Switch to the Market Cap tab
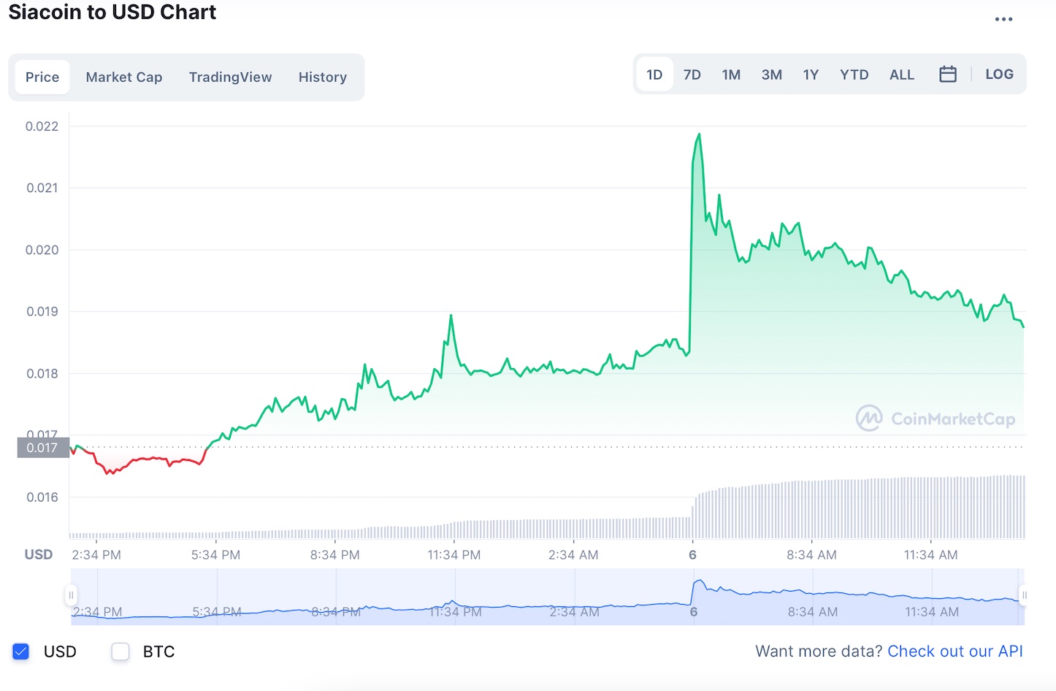1056x691 pixels. click(124, 77)
